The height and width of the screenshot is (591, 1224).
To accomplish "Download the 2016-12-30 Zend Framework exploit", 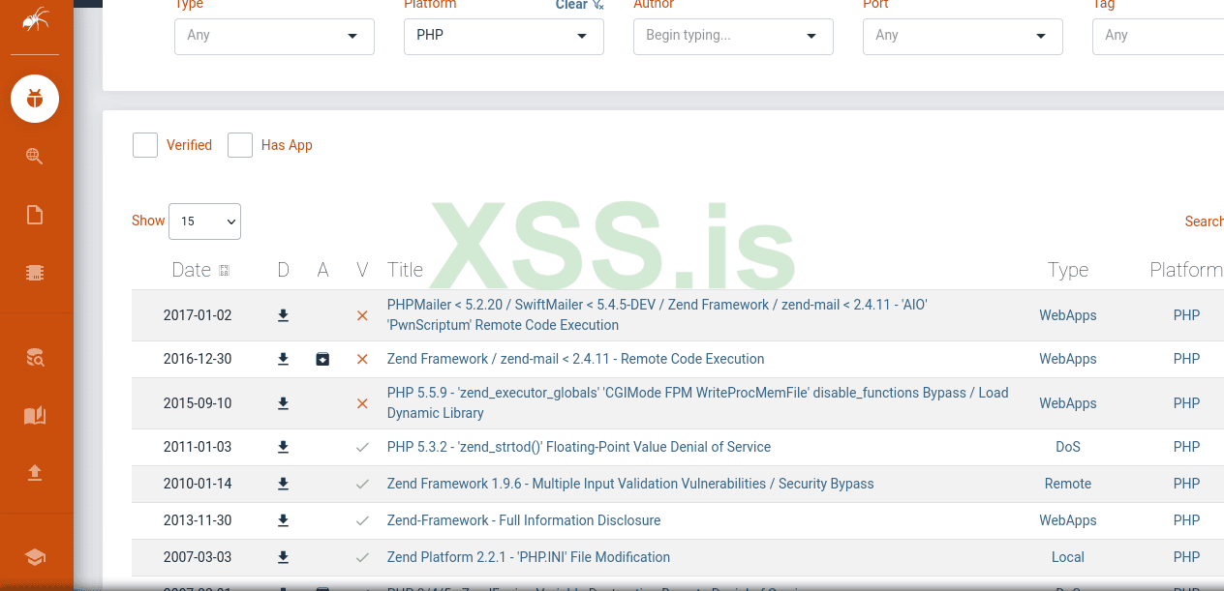I will [x=283, y=359].
